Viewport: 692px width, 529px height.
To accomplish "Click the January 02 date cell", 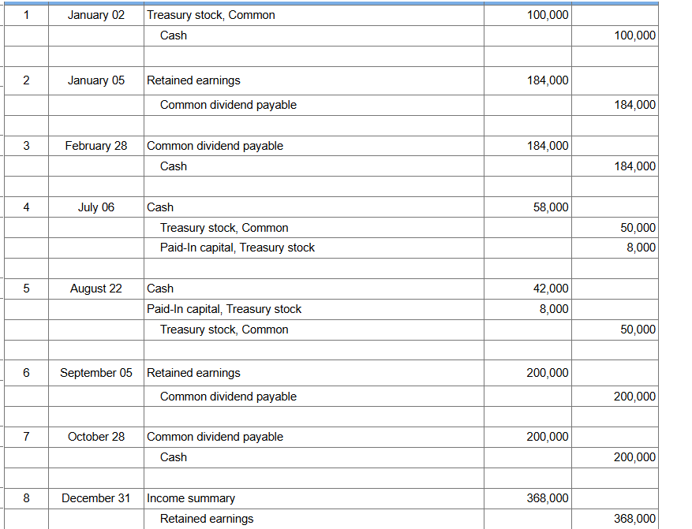I will (95, 15).
